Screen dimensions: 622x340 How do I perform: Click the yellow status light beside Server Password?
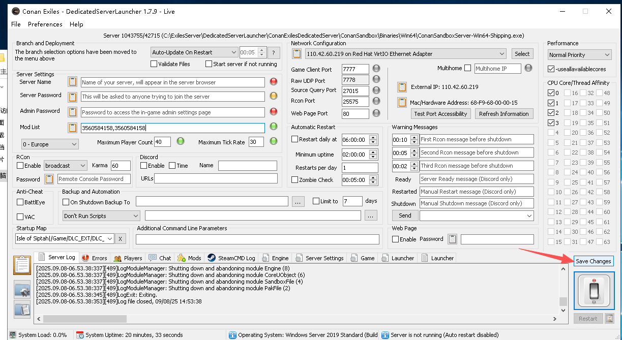(x=274, y=96)
